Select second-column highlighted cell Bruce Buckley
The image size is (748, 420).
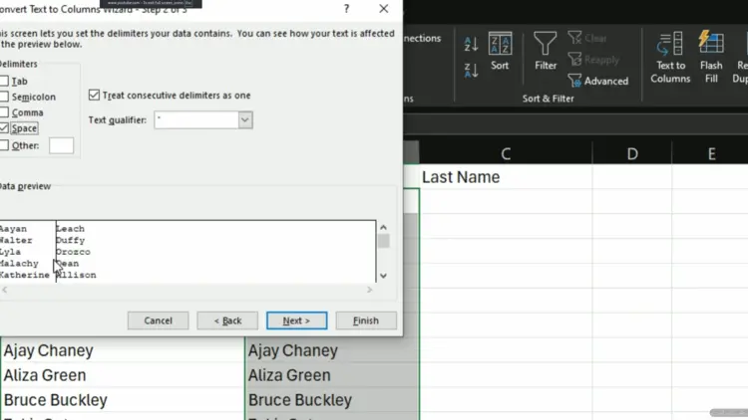pos(332,400)
